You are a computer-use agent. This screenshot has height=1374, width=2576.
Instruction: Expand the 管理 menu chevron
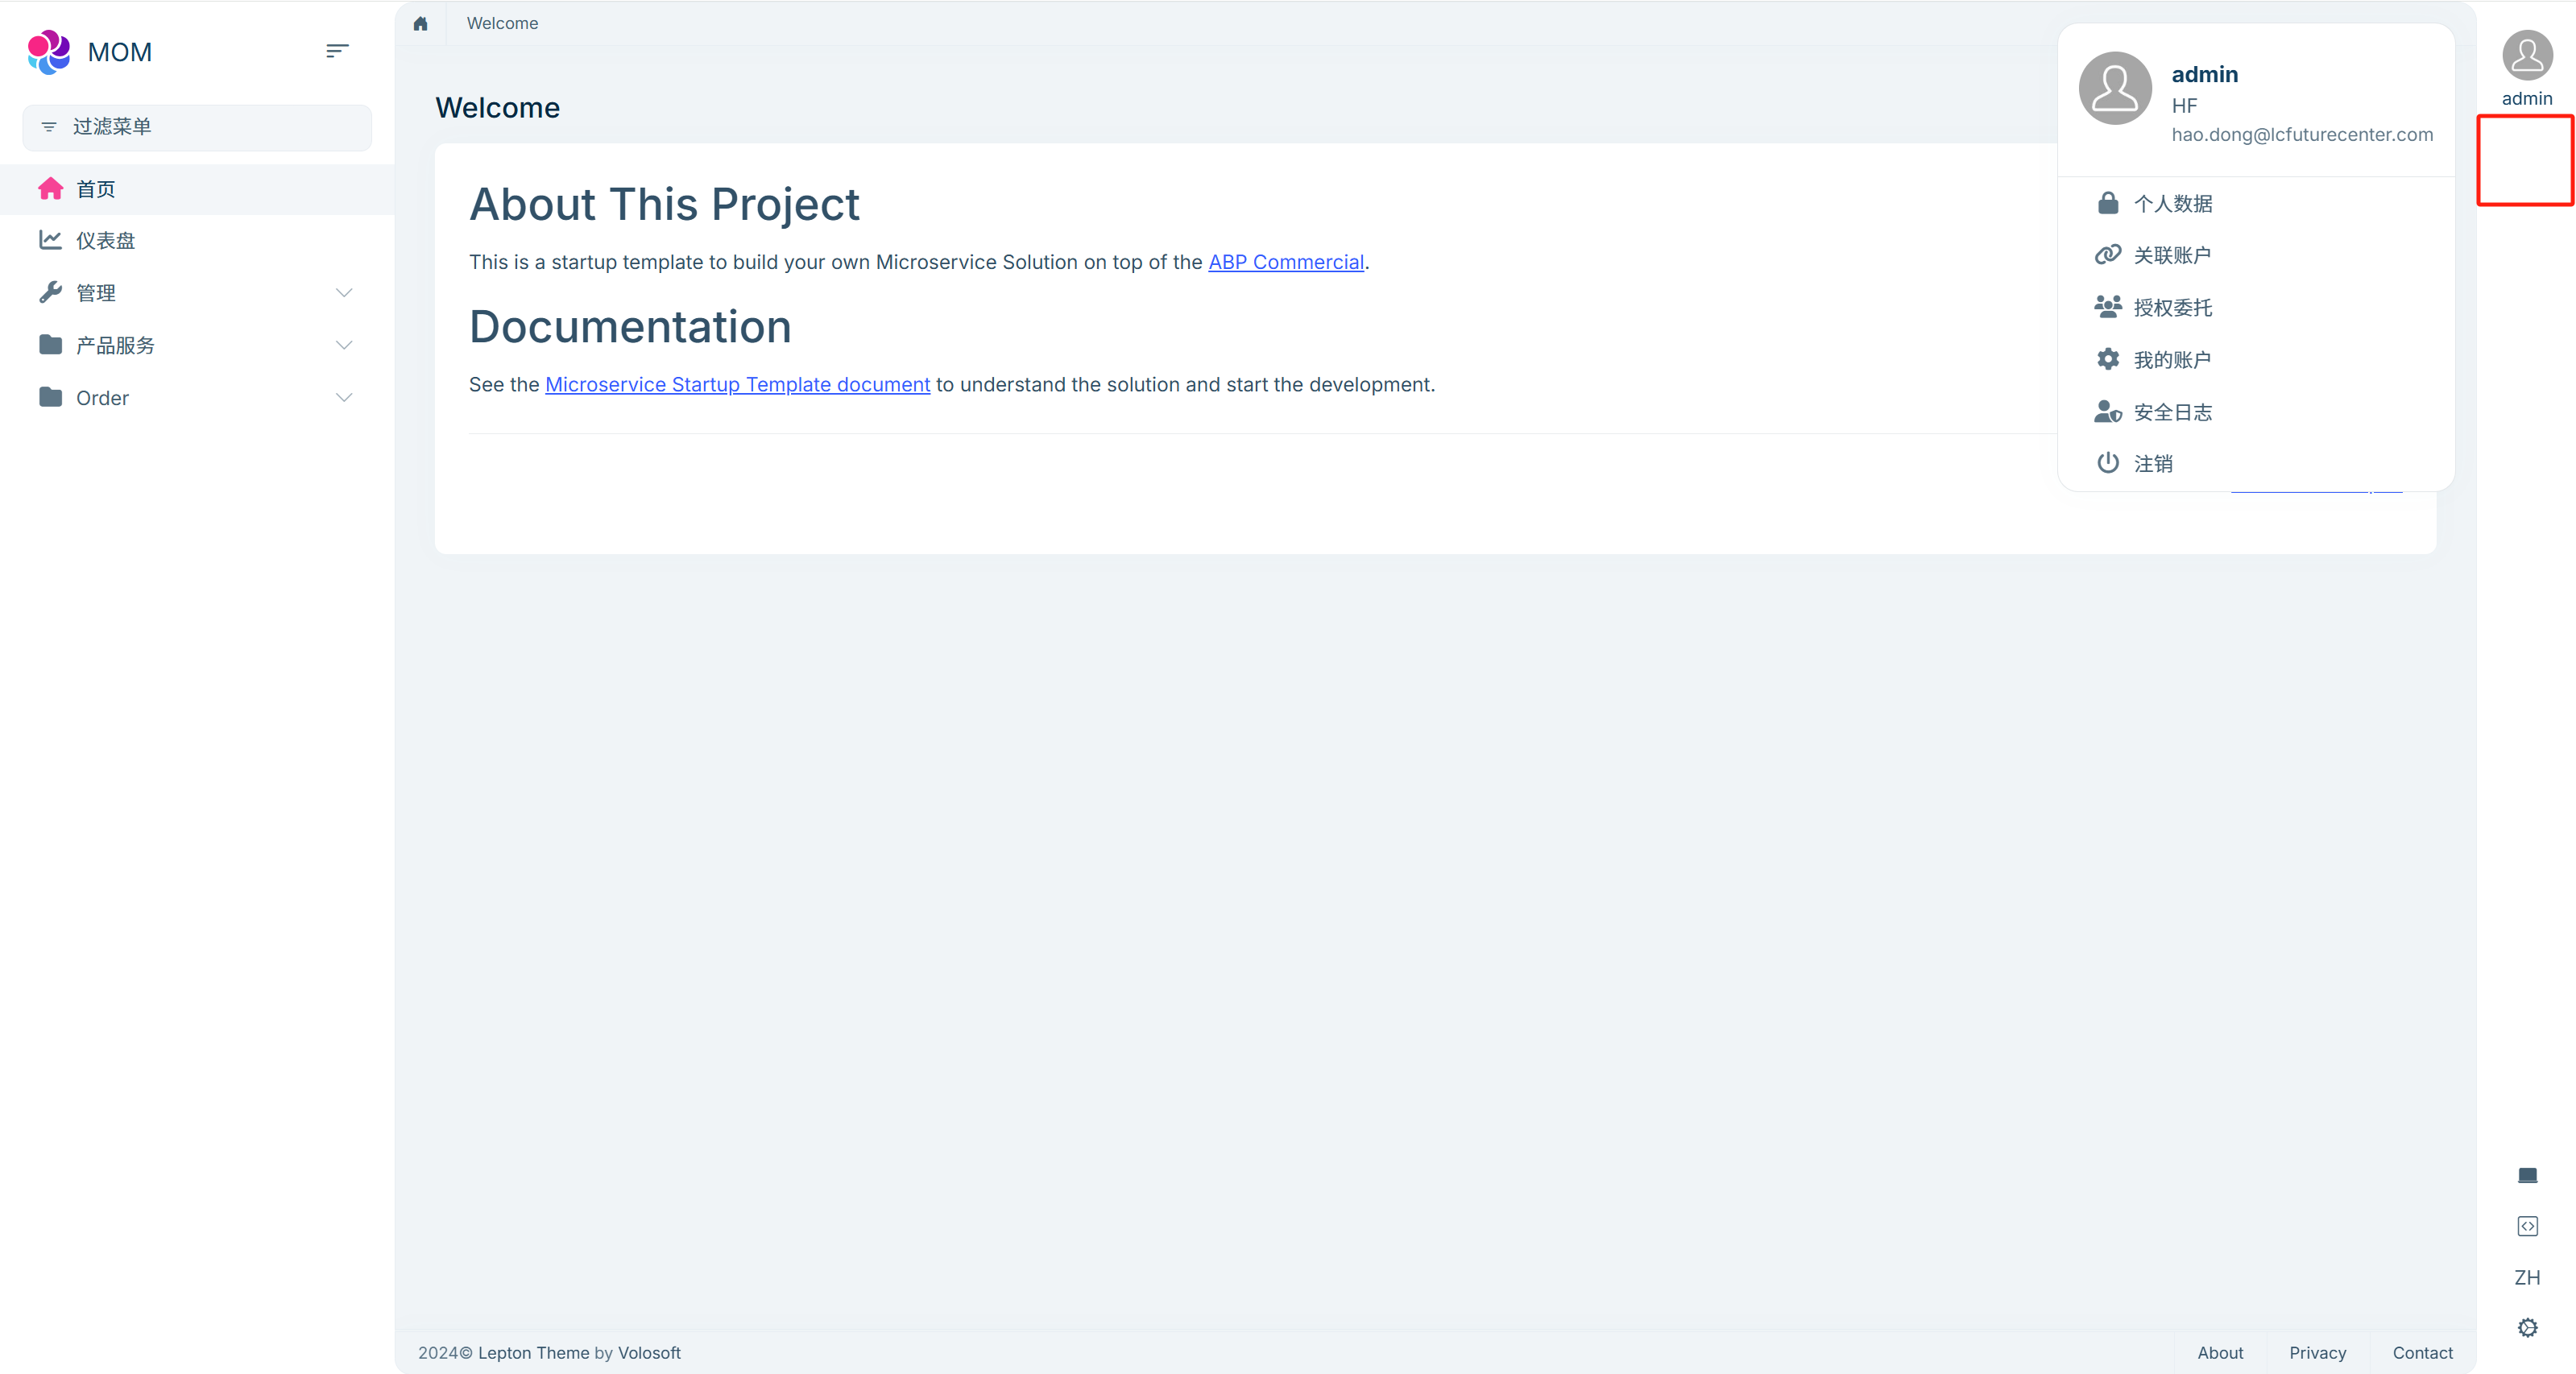[344, 293]
